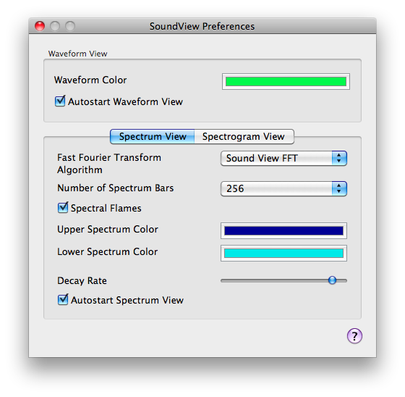
Task: Click the Waveform View section heading
Action: [77, 54]
